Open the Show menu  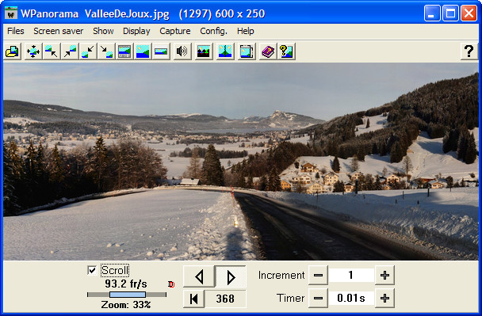point(103,31)
